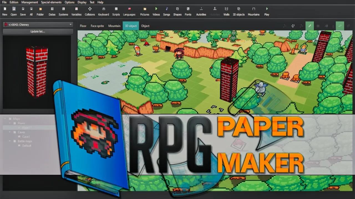Collapse the Battle maps folder expander
This screenshot has width=355, height=199.
[10, 141]
